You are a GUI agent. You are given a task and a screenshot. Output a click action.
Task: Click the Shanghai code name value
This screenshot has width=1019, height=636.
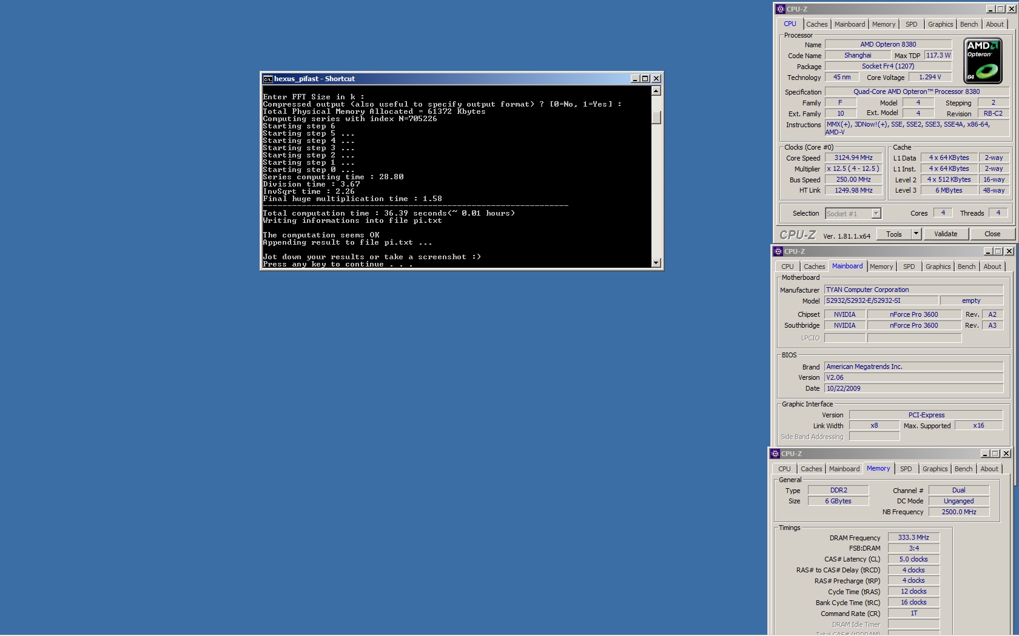pos(858,55)
